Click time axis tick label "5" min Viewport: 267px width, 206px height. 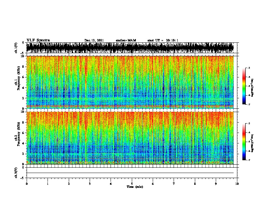click(x=132, y=184)
